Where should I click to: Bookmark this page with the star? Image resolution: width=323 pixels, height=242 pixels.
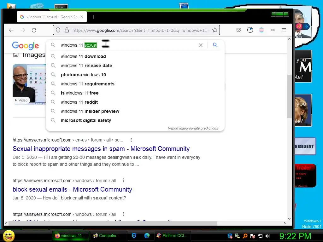point(214,30)
